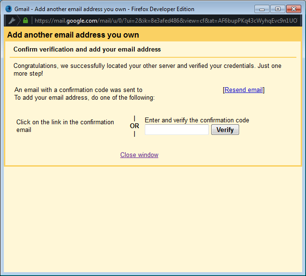Click the green padlock security icon
The image size is (306, 276).
click(x=25, y=21)
